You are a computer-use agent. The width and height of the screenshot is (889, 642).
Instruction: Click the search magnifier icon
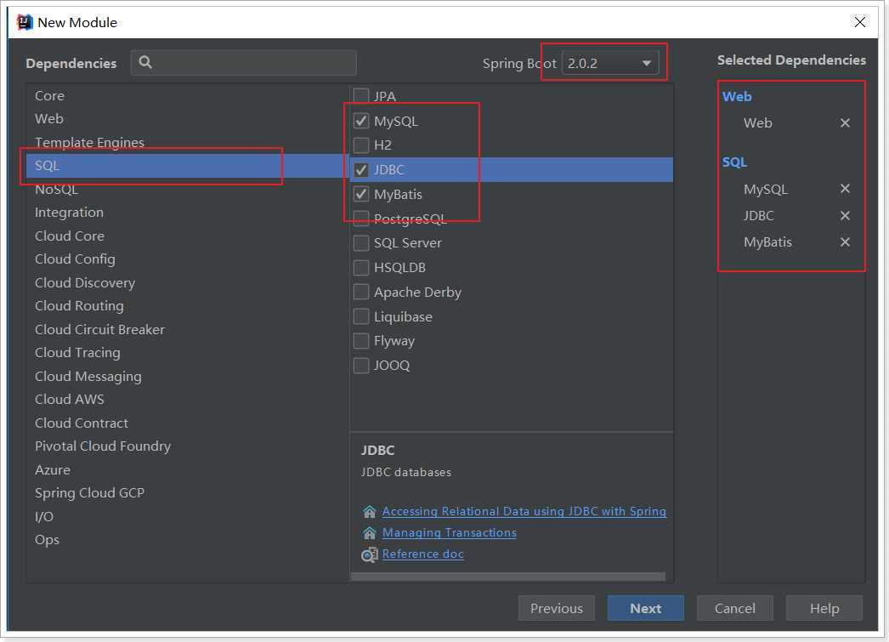[x=145, y=62]
